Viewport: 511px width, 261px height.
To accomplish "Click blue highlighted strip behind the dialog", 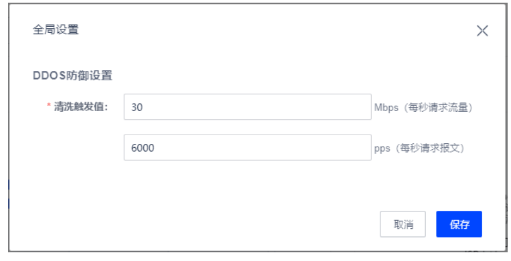I will (8, 194).
